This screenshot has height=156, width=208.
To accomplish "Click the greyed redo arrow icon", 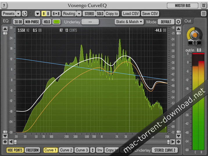I will pyautogui.click(x=31, y=14).
